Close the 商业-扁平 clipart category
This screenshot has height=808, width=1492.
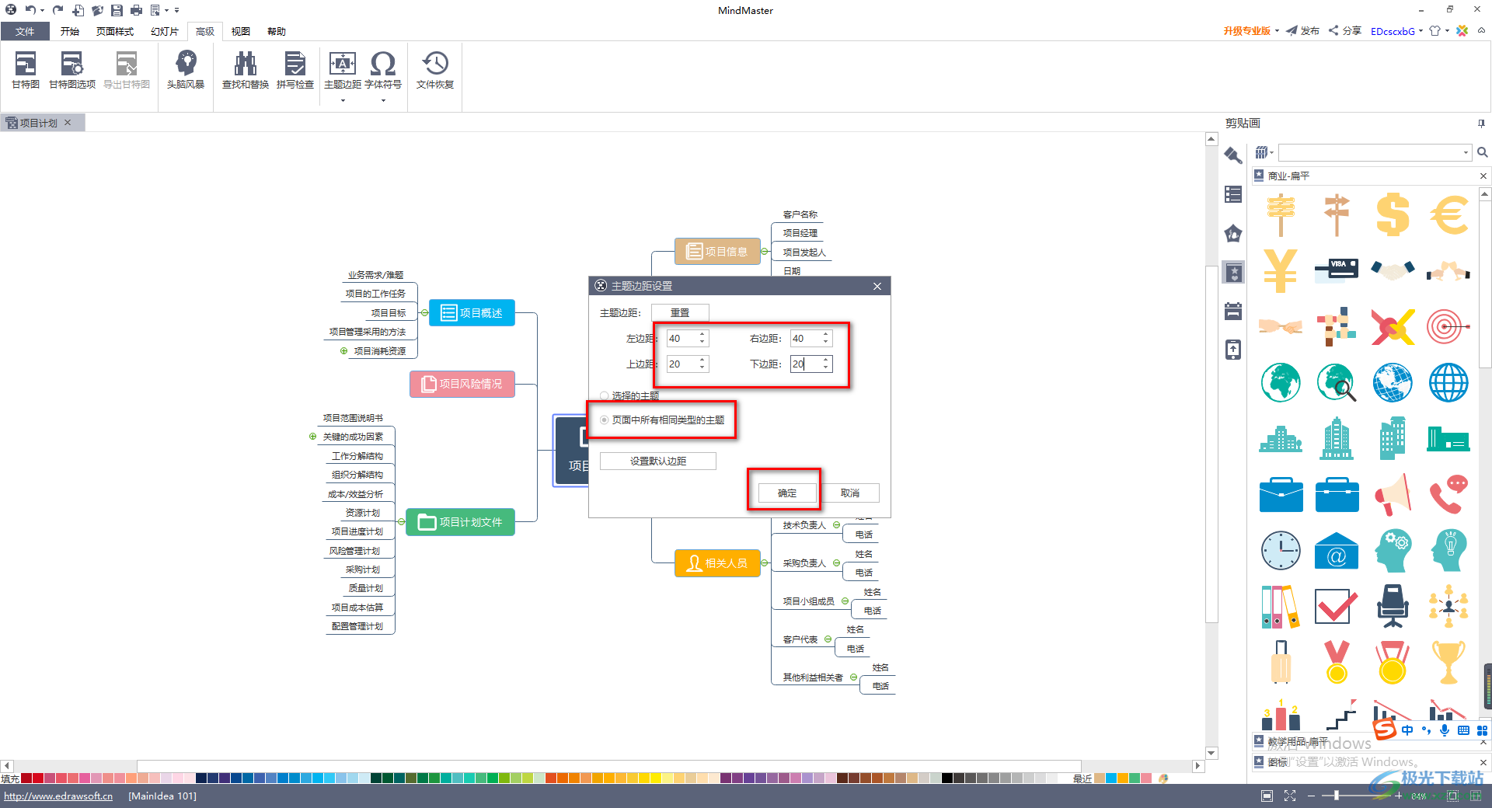coord(1483,176)
